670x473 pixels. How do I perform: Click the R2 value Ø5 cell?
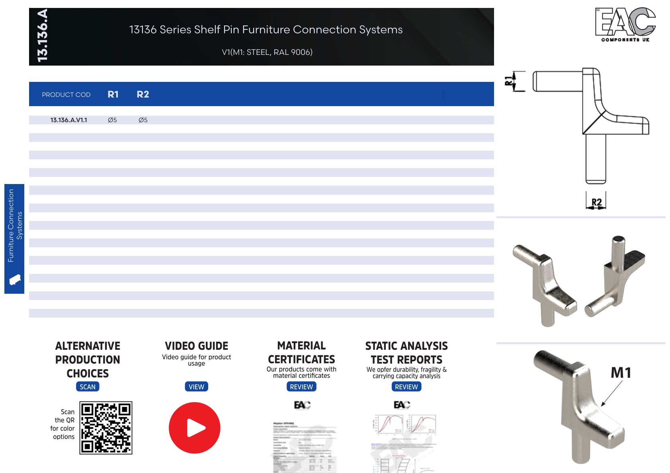(143, 120)
